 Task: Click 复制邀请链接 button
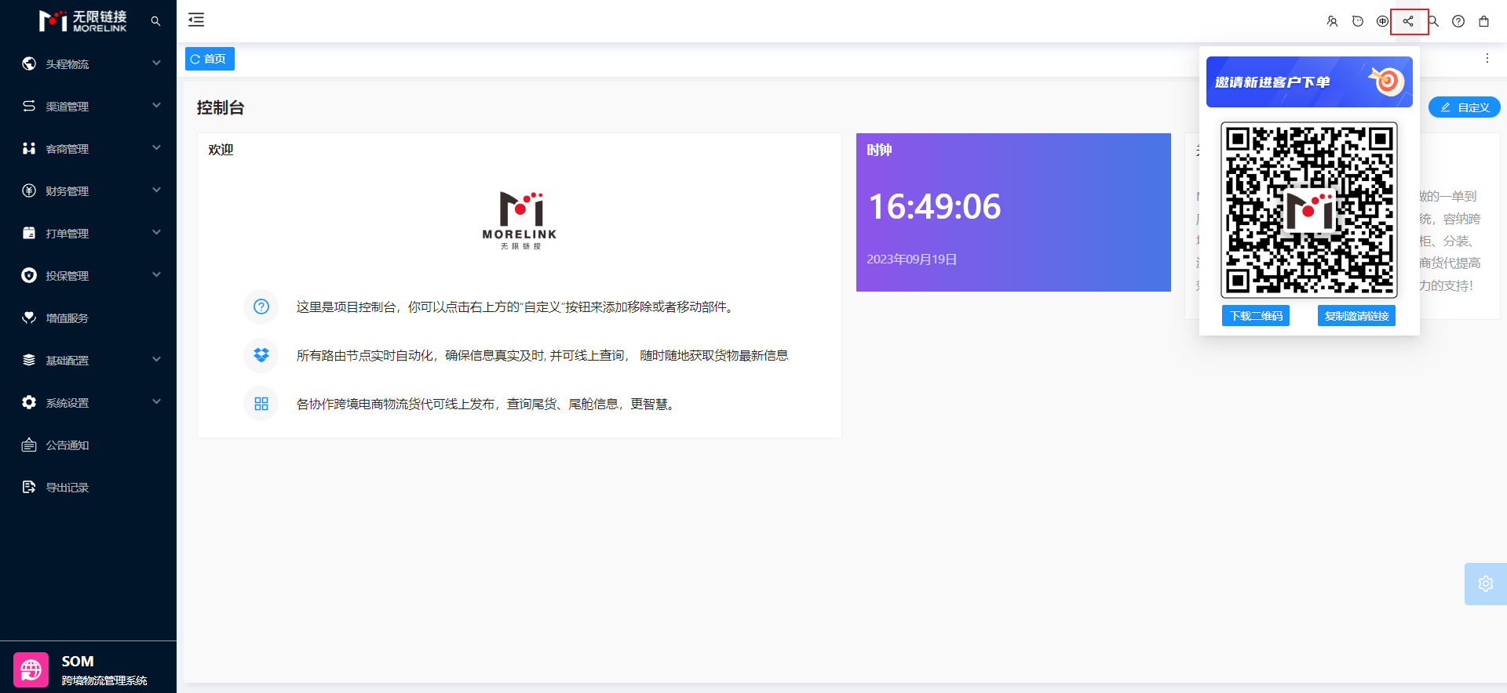tap(1356, 316)
